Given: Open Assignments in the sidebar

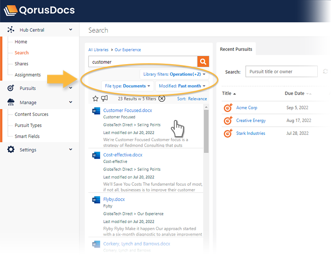Looking at the screenshot, I should tap(28, 75).
